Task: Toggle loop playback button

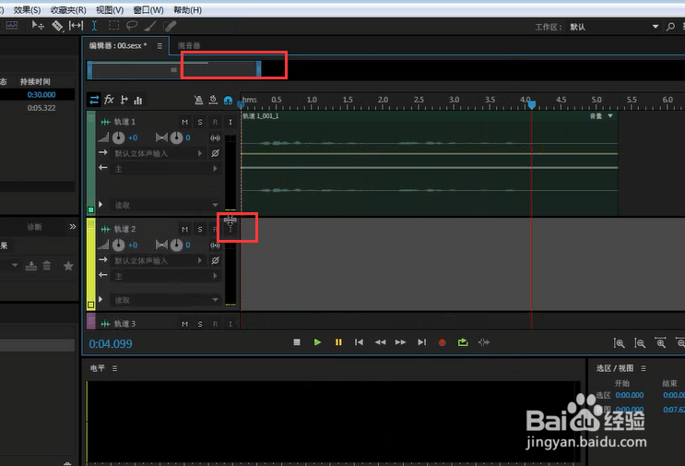Action: point(463,342)
